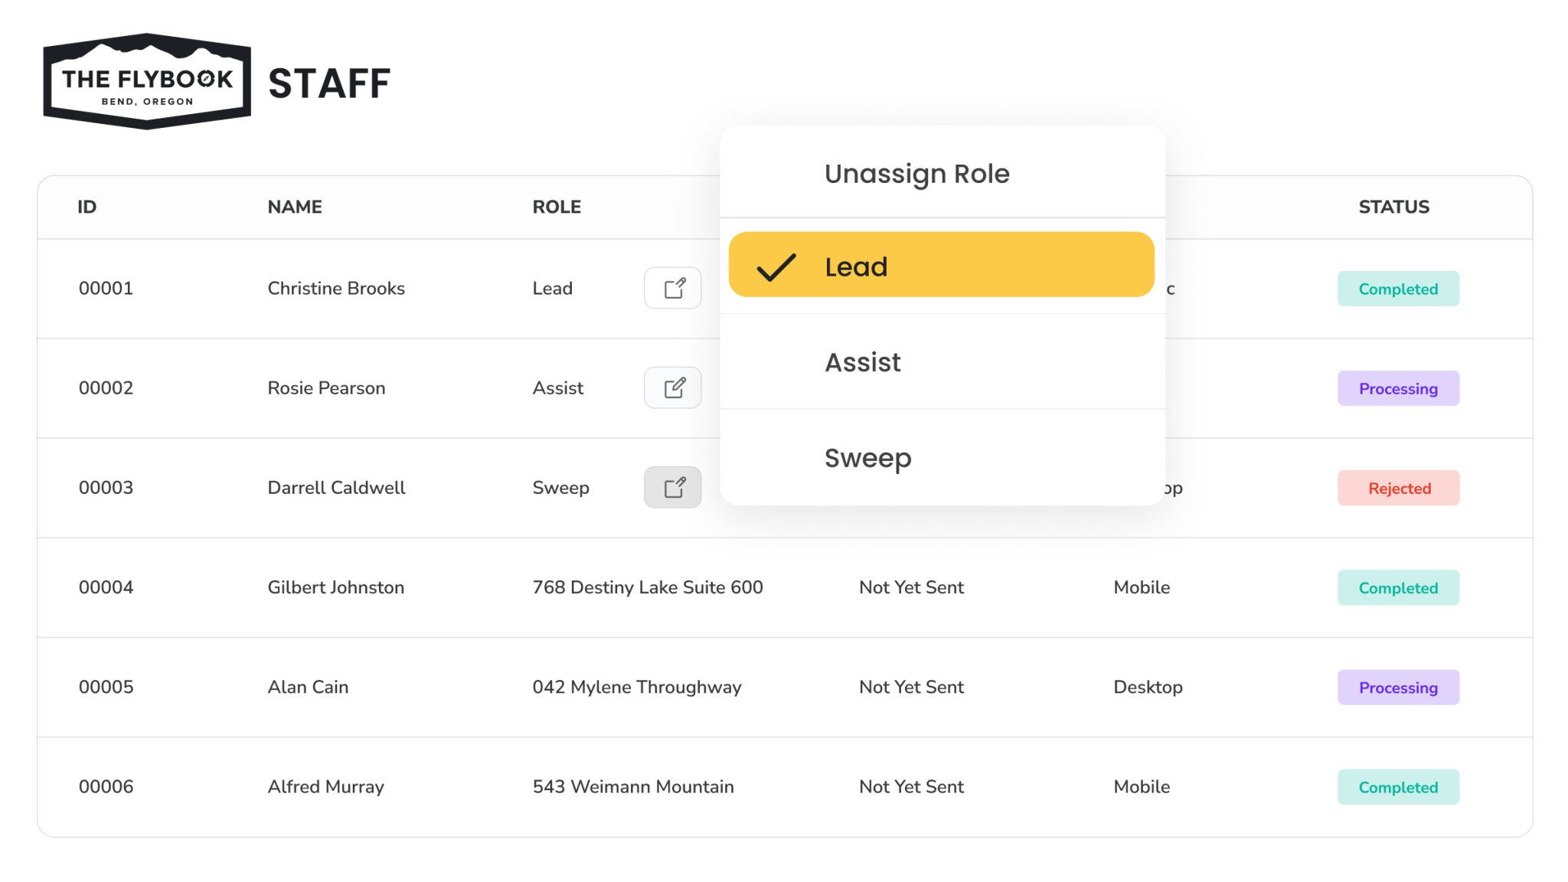Select the checked Lead role option
This screenshot has height=882, width=1568.
pyautogui.click(x=941, y=265)
